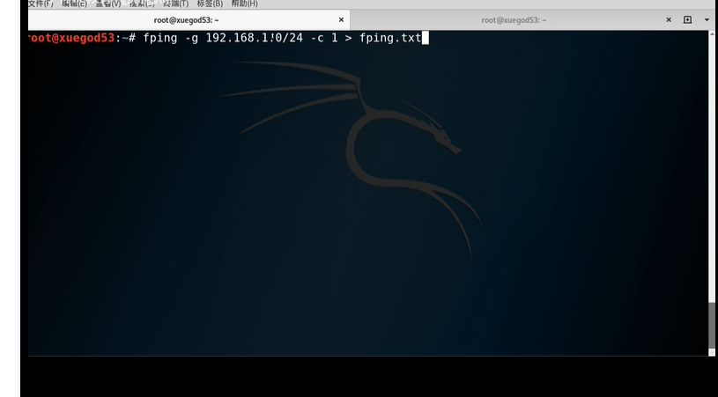Image resolution: width=718 pixels, height=397 pixels.
Task: Click the terminal vertical scrollbar thumb
Action: click(712, 325)
